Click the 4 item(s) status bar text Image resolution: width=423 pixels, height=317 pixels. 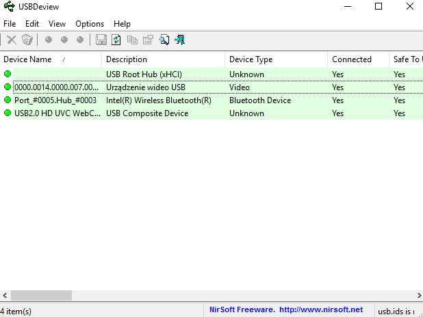tap(16, 312)
